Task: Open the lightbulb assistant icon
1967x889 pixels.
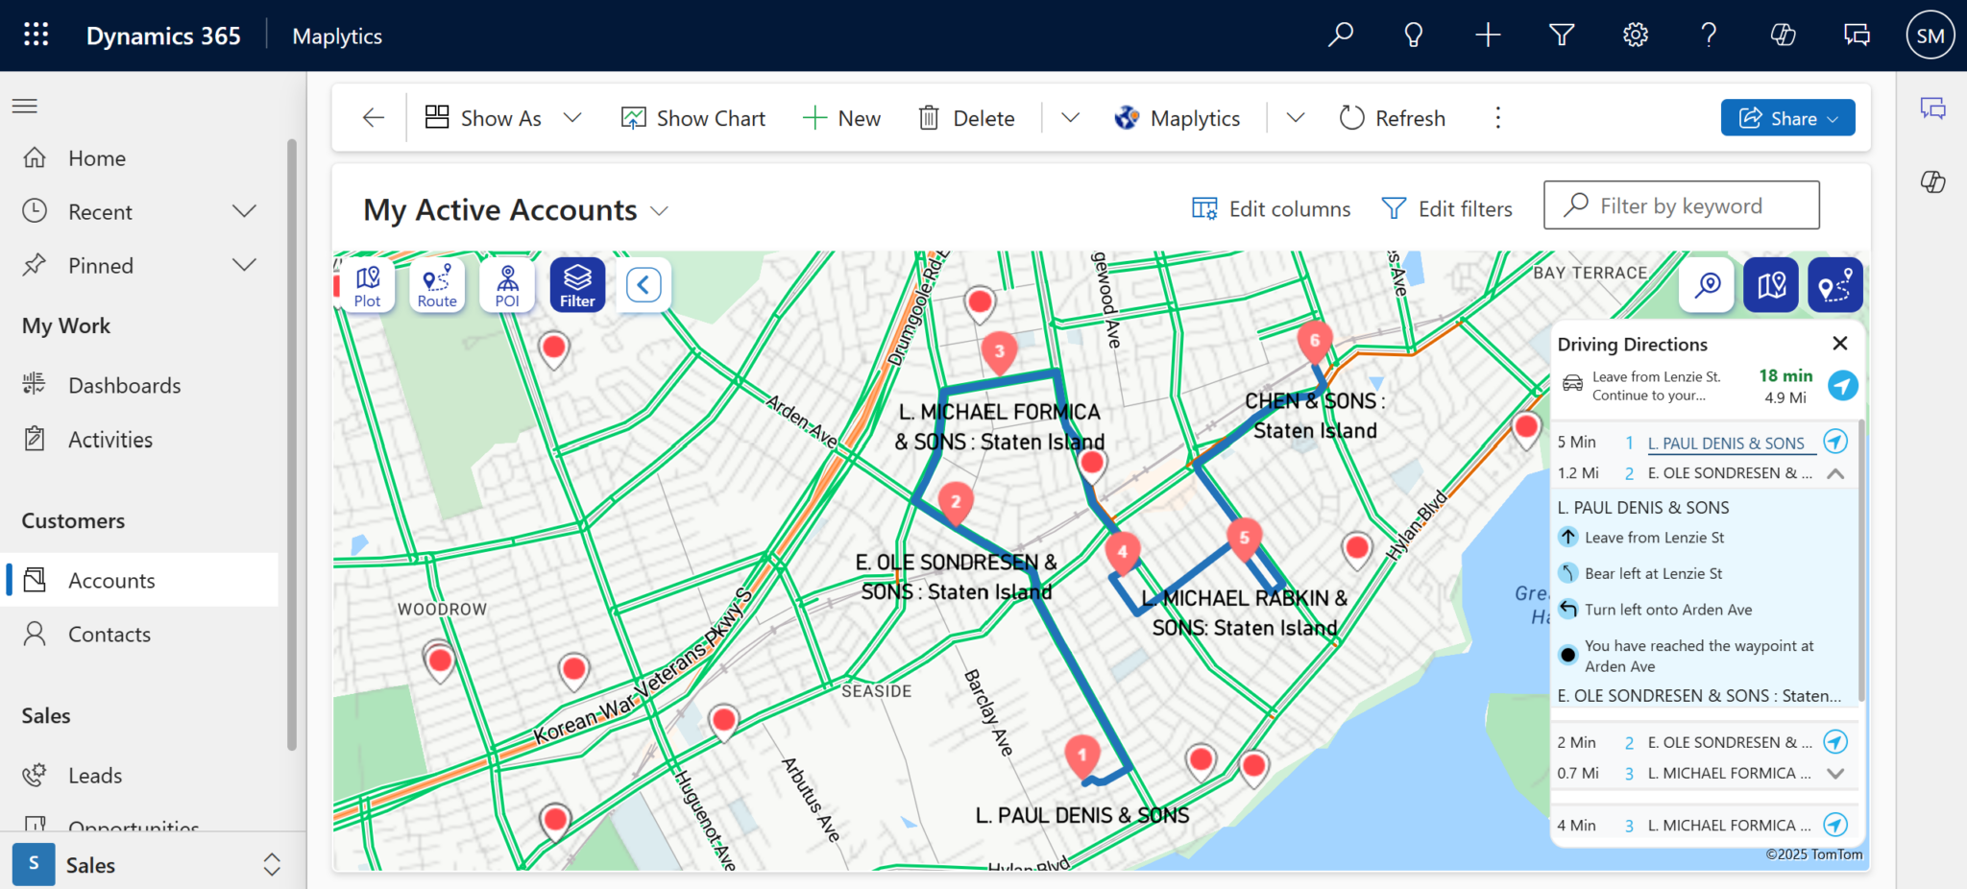Action: pos(1414,36)
